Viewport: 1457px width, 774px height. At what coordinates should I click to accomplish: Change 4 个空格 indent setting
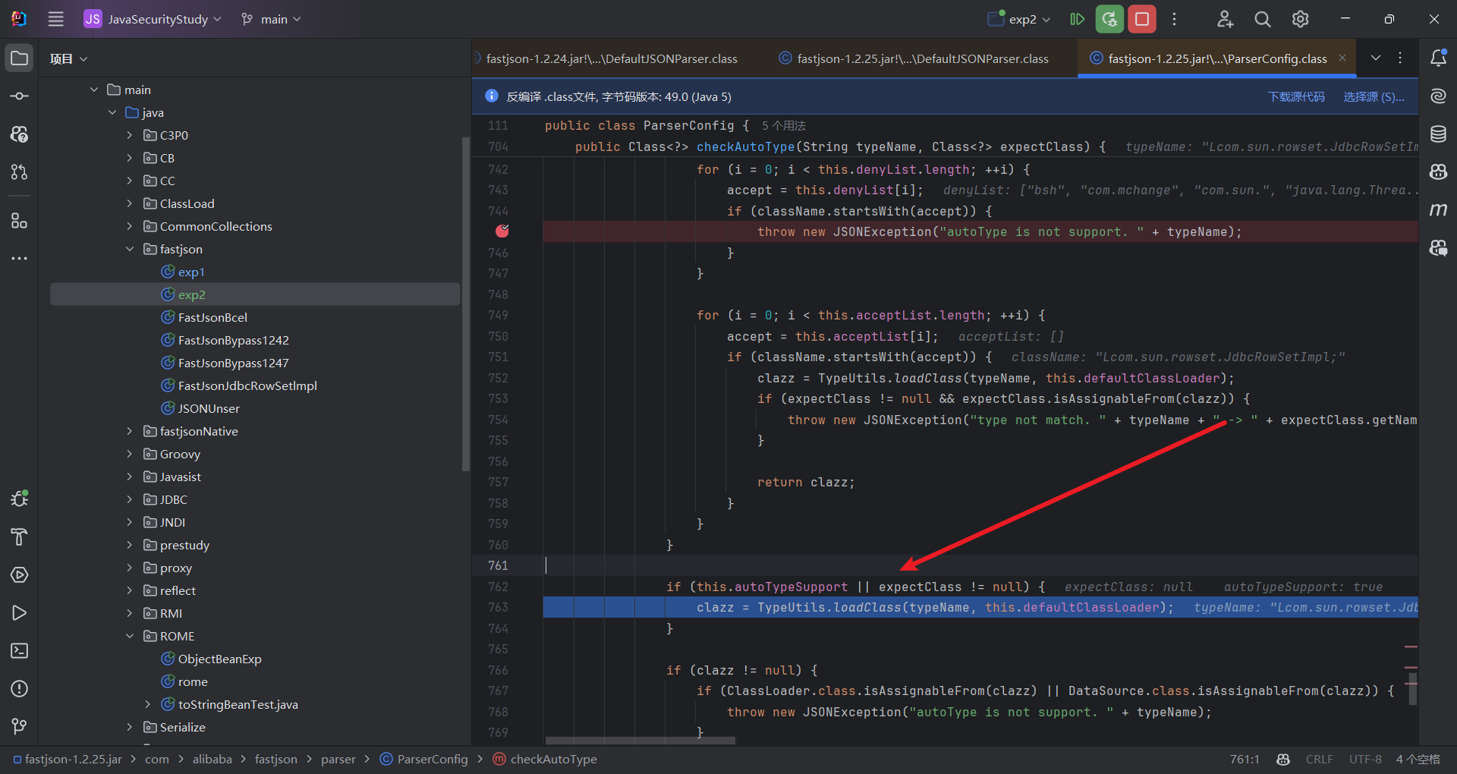coord(1418,759)
